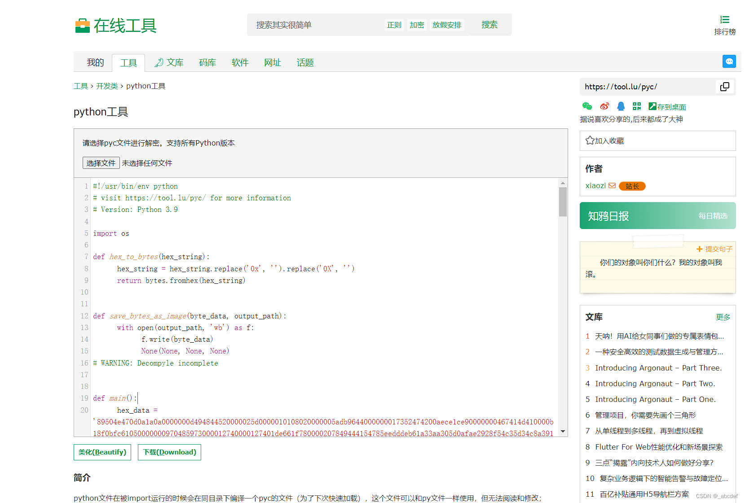Screen dimensions: 745x503
Task: Open author xiaozi profile link
Action: (x=595, y=185)
